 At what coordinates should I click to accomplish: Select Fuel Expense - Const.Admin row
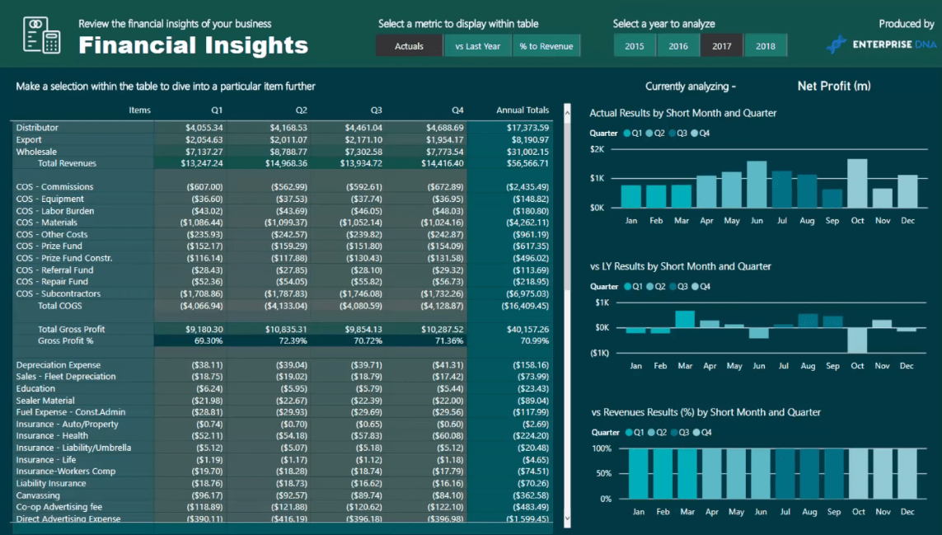click(281, 412)
